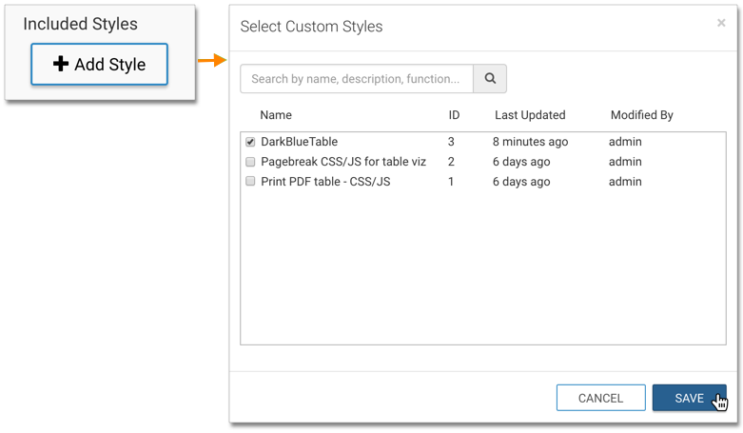Select the DarkBlueTable style name
The image size is (743, 433).
299,142
